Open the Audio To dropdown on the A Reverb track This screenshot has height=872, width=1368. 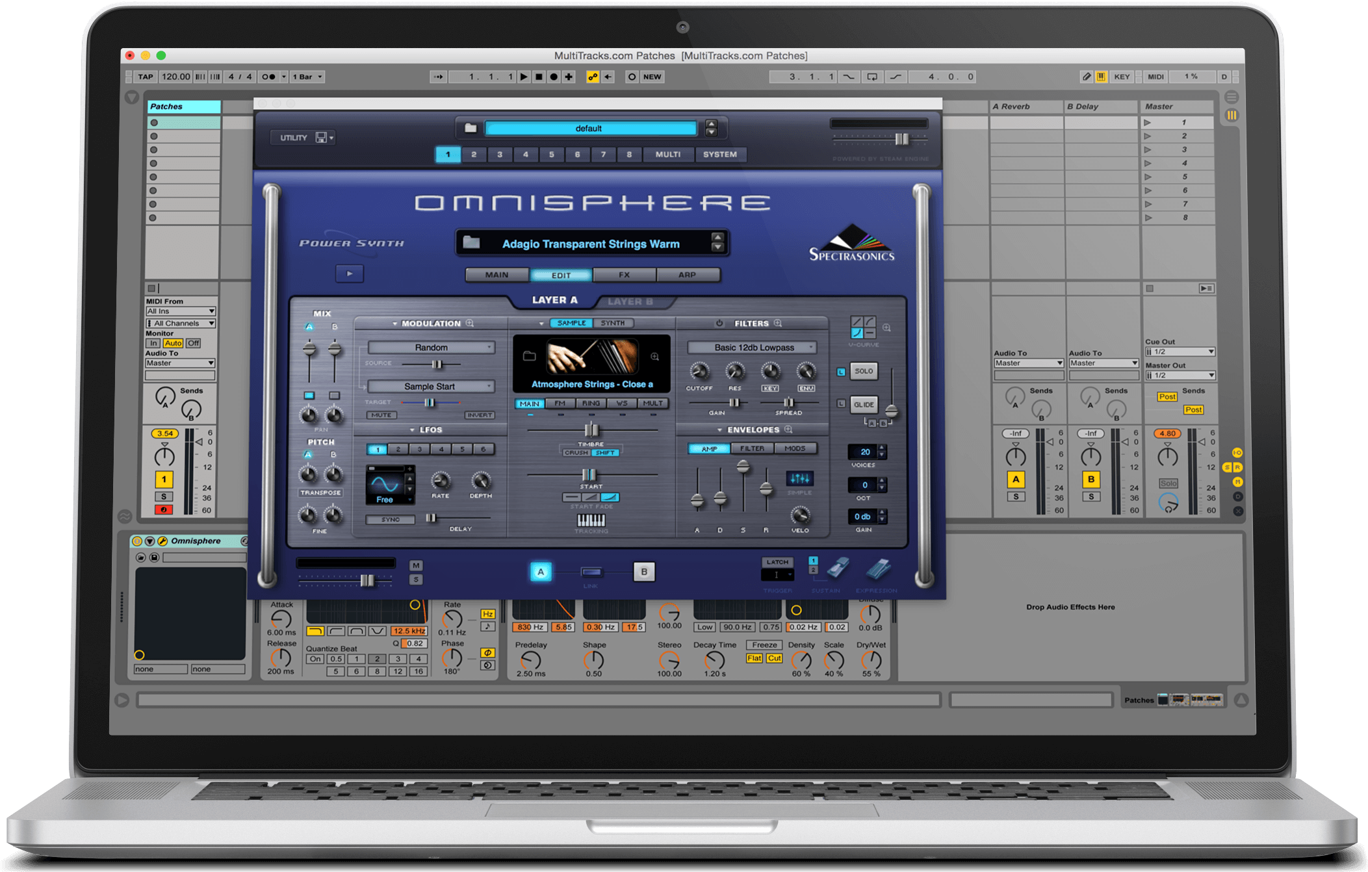[1029, 363]
